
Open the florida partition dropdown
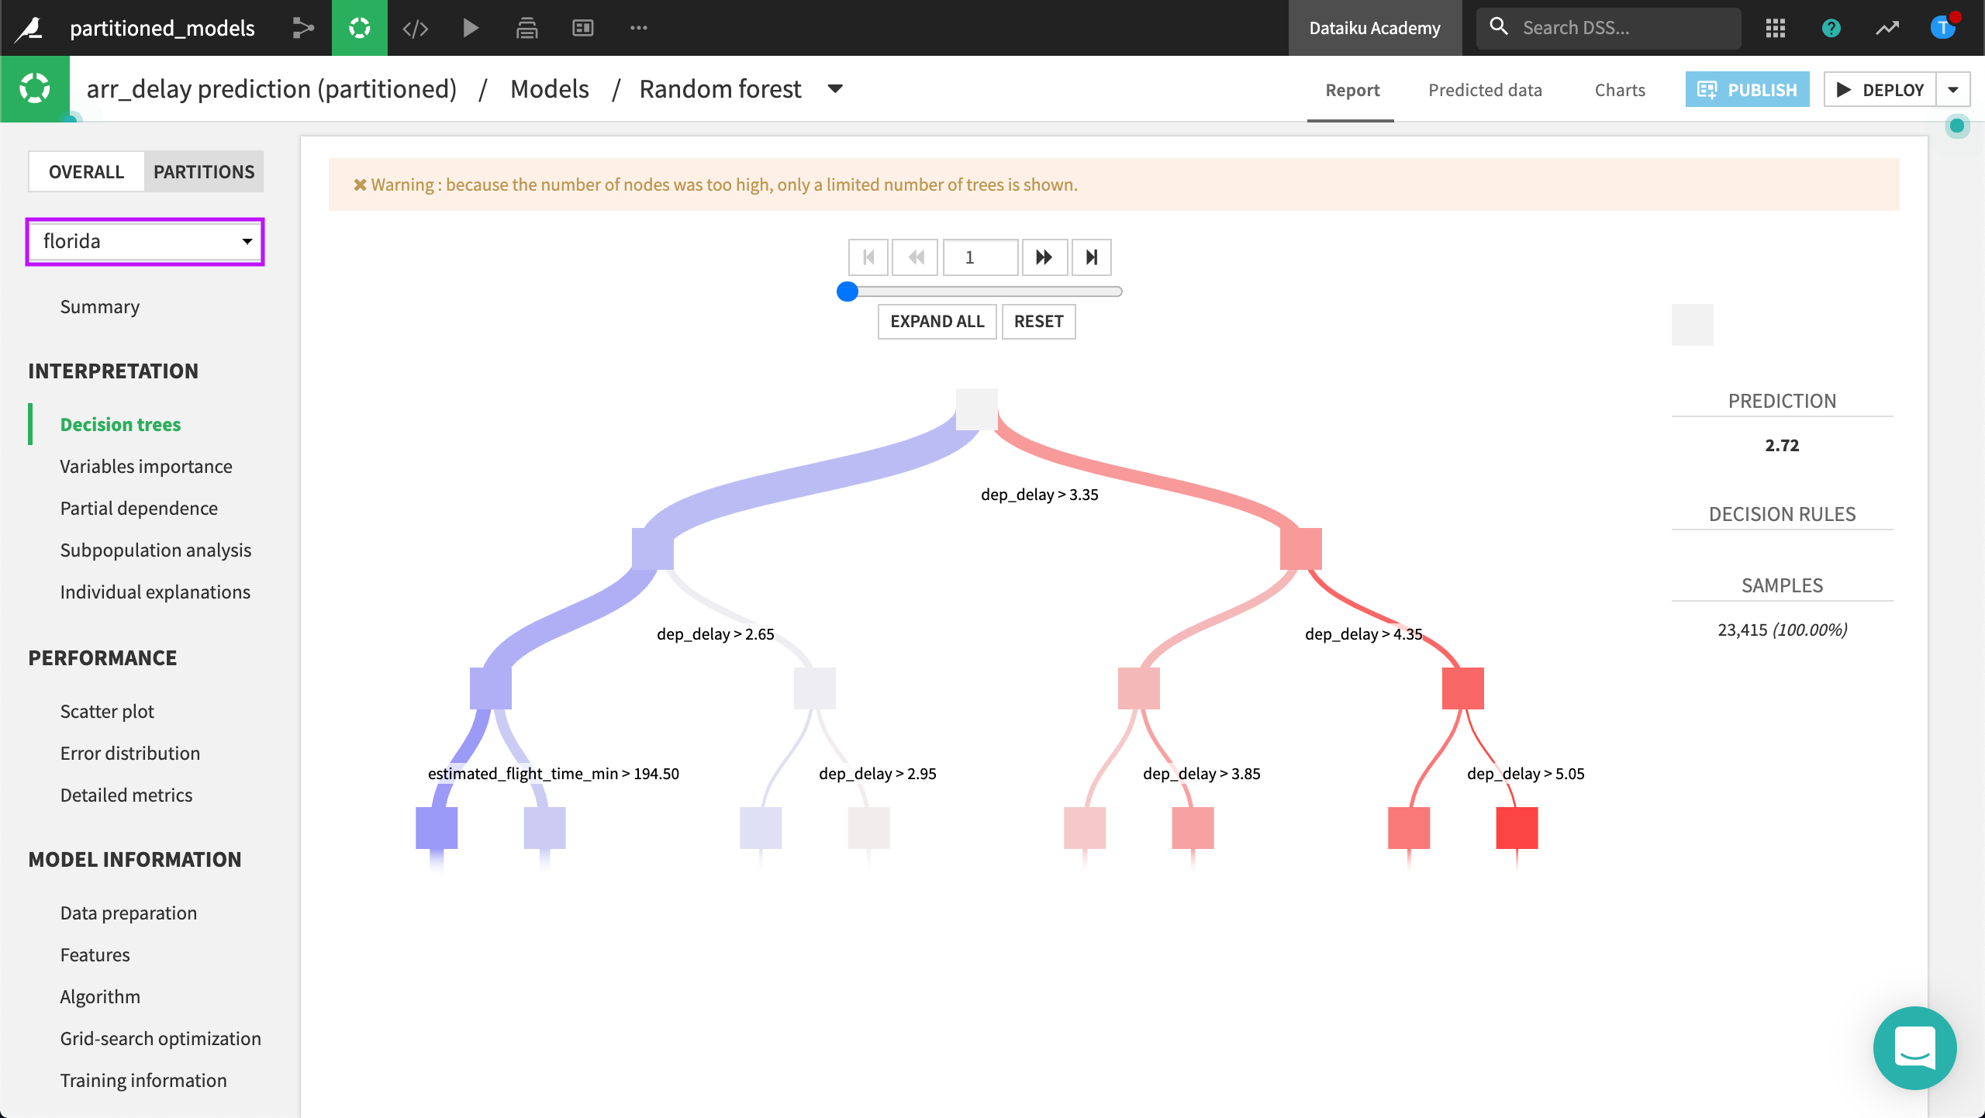coord(146,241)
